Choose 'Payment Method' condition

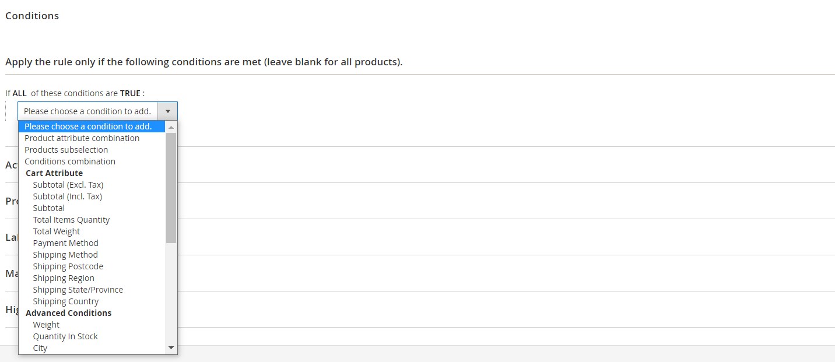pyautogui.click(x=65, y=243)
